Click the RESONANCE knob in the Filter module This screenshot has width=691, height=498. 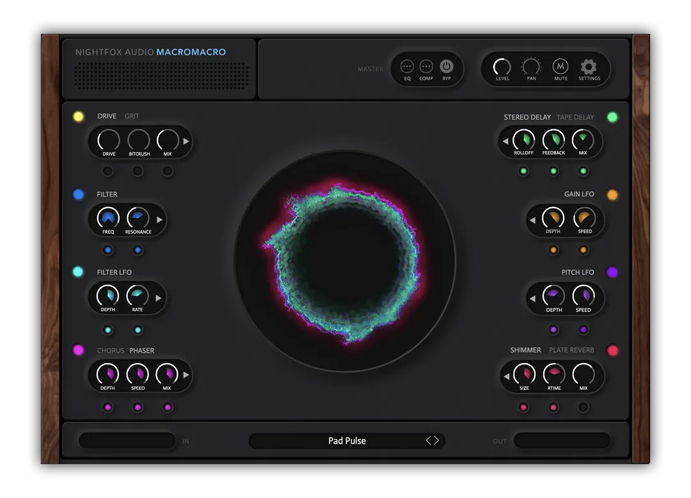click(138, 218)
